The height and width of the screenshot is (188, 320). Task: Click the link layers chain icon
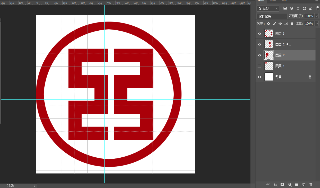268,184
